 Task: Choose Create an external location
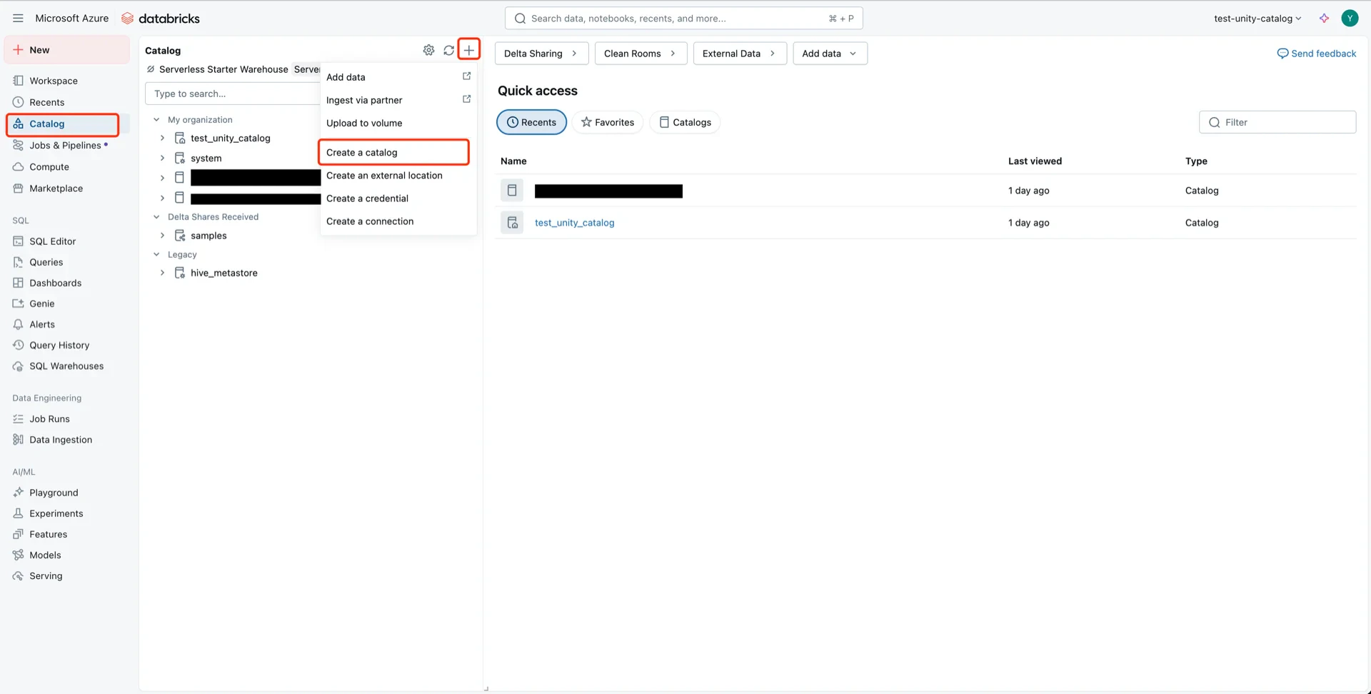[398, 175]
